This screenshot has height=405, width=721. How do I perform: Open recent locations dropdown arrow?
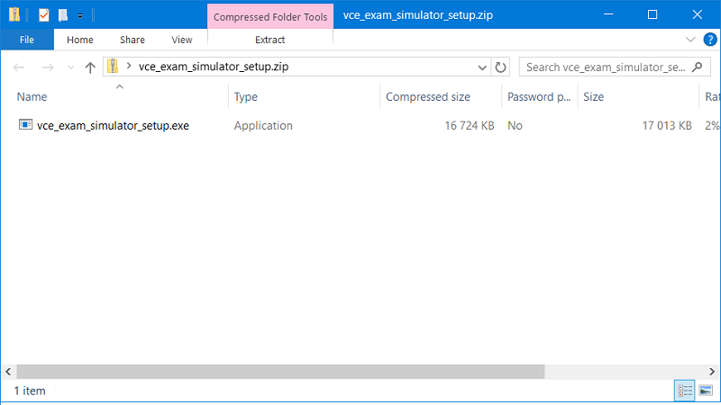pos(71,67)
